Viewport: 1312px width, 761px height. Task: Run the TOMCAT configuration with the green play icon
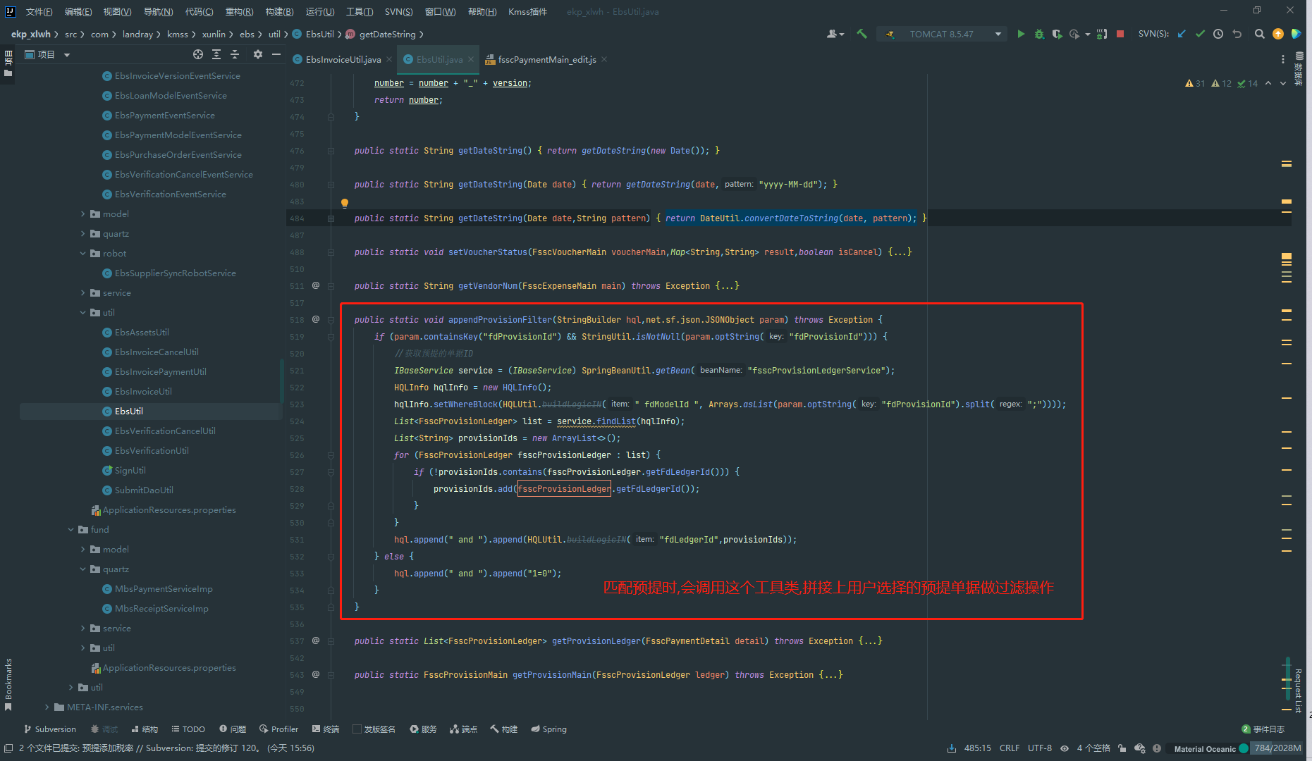(x=1020, y=34)
